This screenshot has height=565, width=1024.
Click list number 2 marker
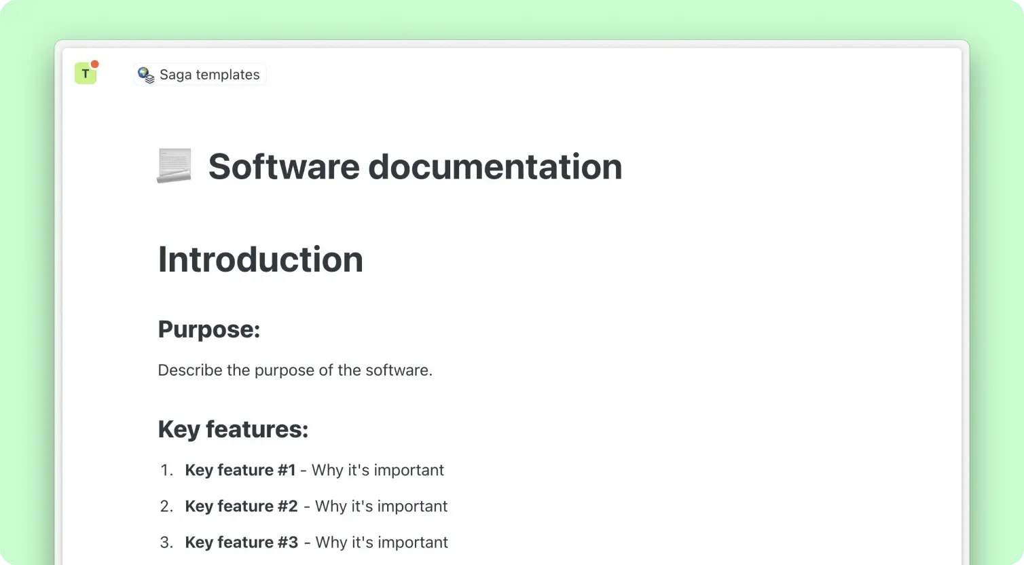(166, 506)
